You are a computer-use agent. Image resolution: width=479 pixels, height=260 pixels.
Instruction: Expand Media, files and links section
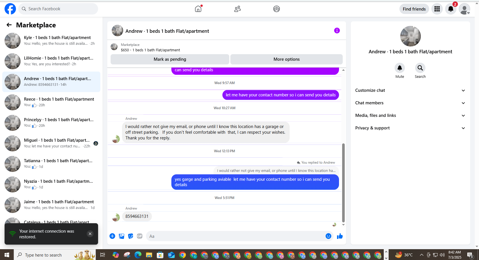pos(410,115)
